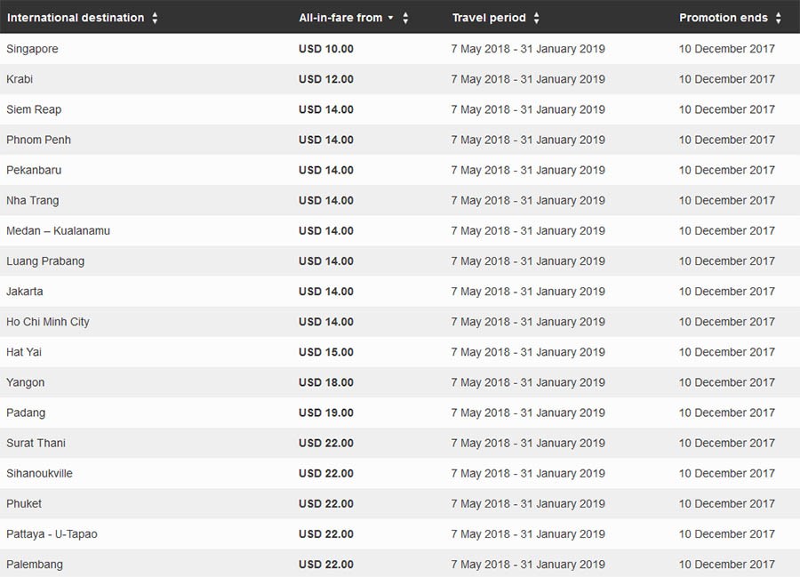This screenshot has width=800, height=577.
Task: Select the Singapore destination cell
Action: click(x=32, y=49)
